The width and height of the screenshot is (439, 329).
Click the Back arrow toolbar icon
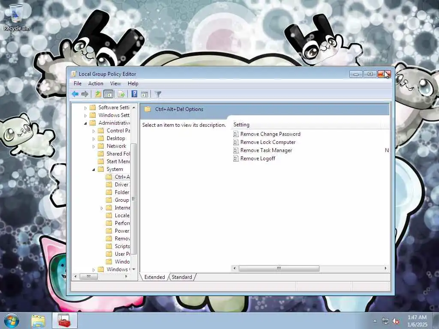click(x=75, y=94)
